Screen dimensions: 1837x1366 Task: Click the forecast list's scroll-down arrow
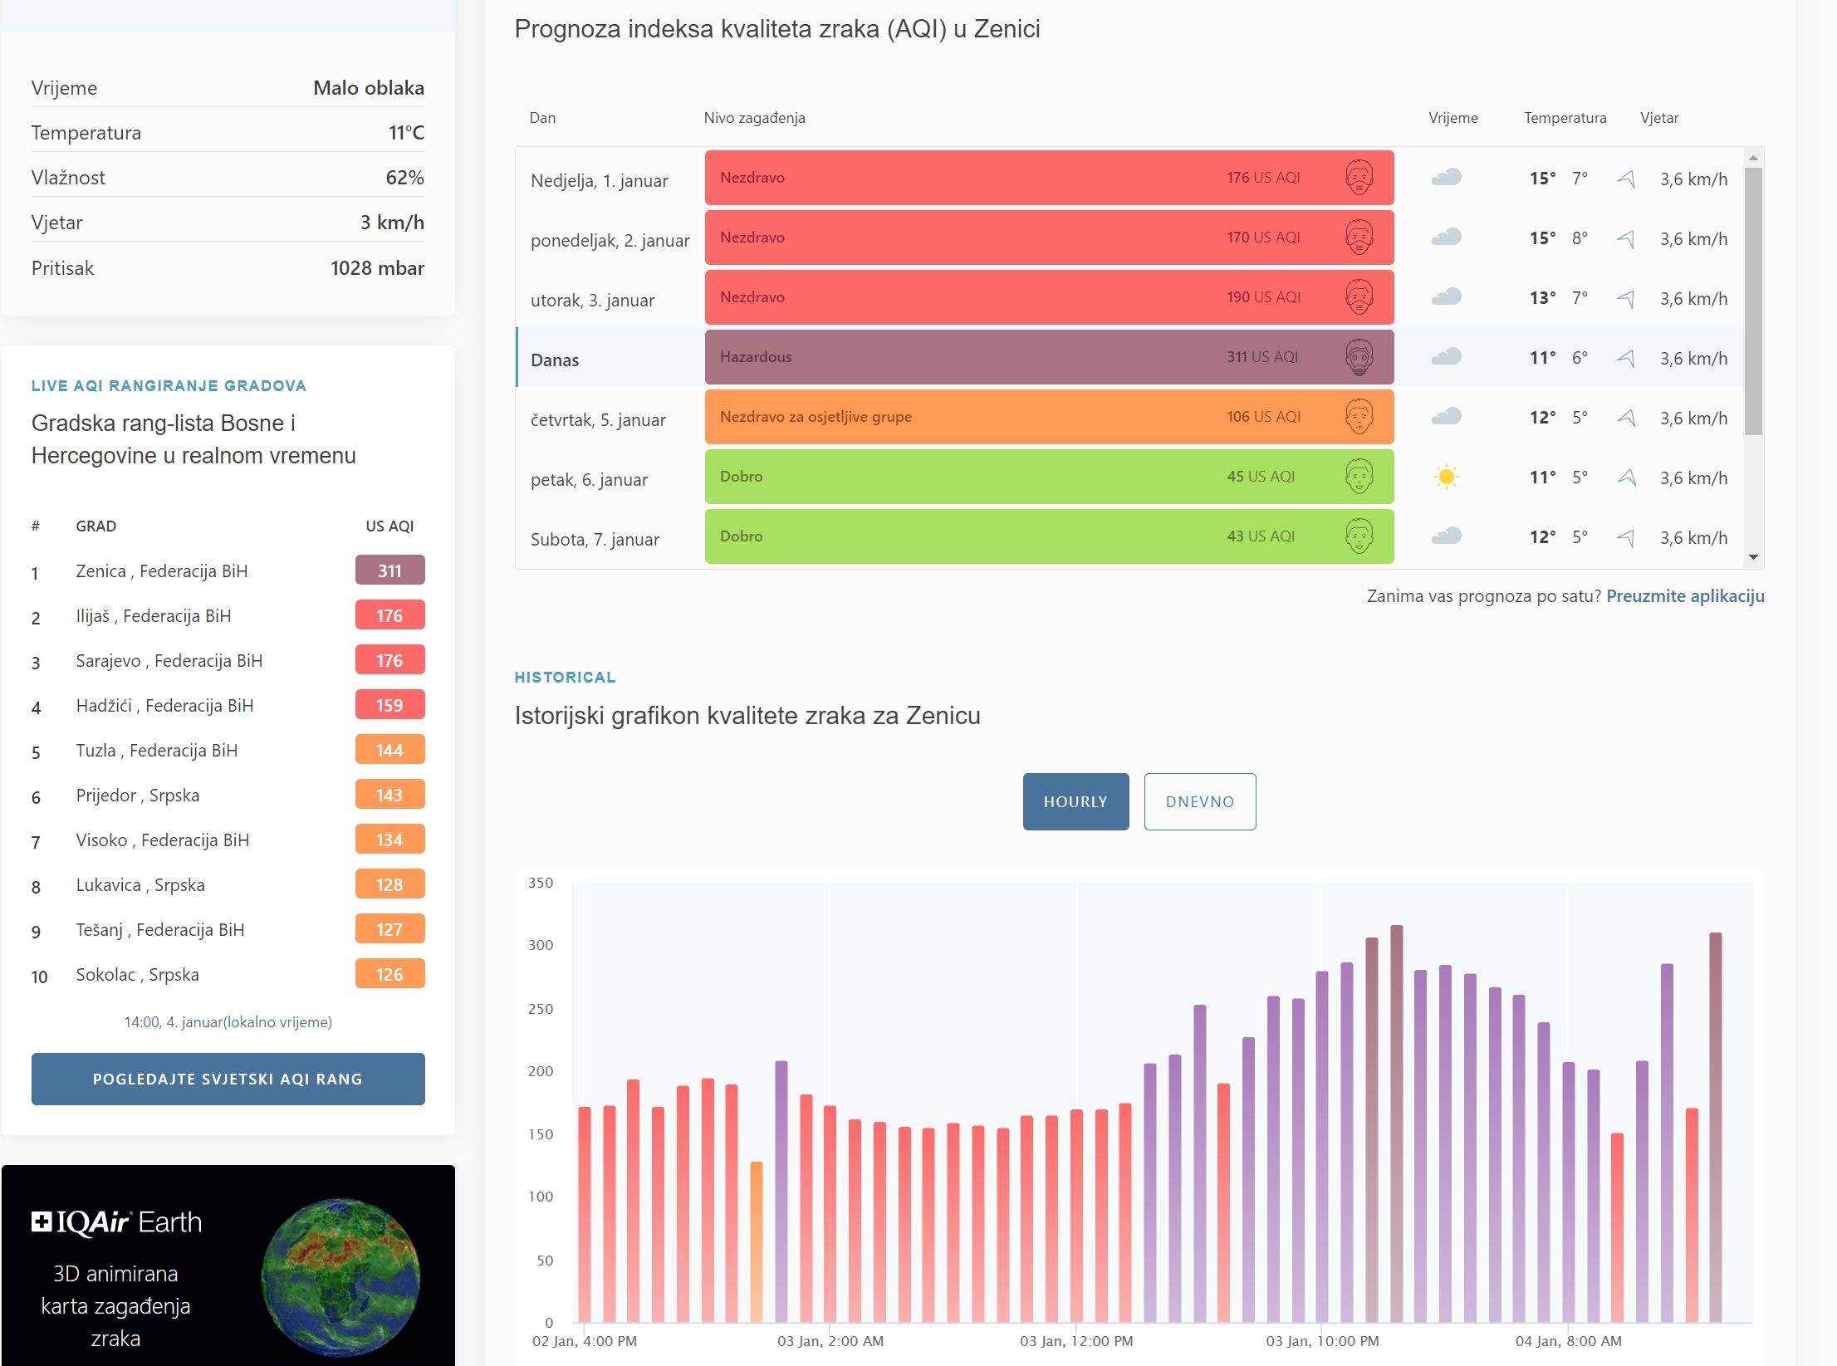tap(1753, 557)
